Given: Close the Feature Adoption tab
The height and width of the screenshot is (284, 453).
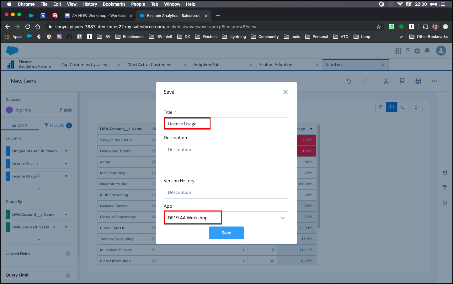Looking at the screenshot, I should tap(317, 65).
